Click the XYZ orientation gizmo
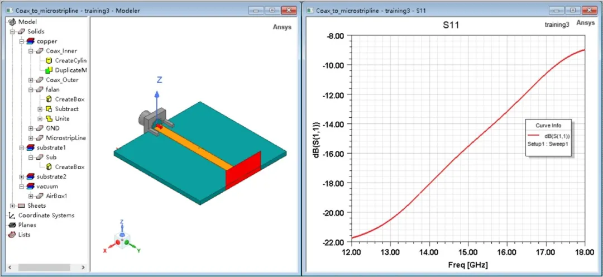Viewport: 603px width, 277px height. pyautogui.click(x=122, y=237)
